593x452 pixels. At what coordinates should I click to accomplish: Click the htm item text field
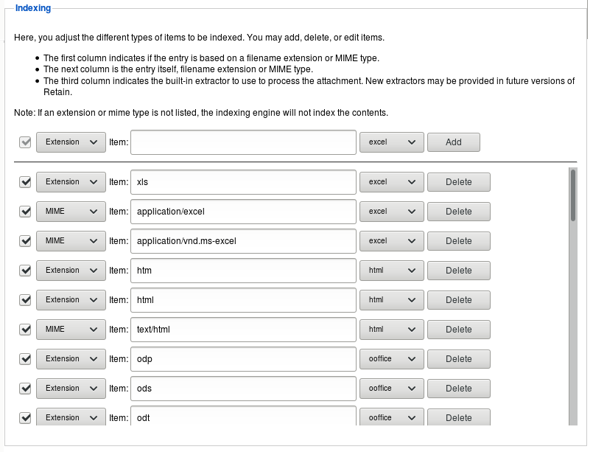click(x=243, y=271)
